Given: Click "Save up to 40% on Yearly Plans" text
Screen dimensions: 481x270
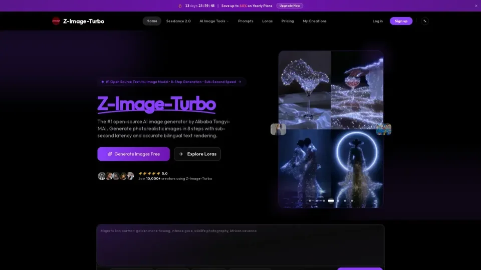Looking at the screenshot, I should [x=247, y=6].
